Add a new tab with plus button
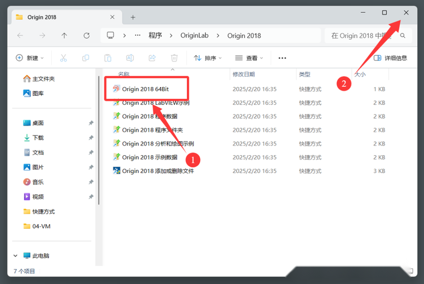424x284 pixels. tap(133, 17)
